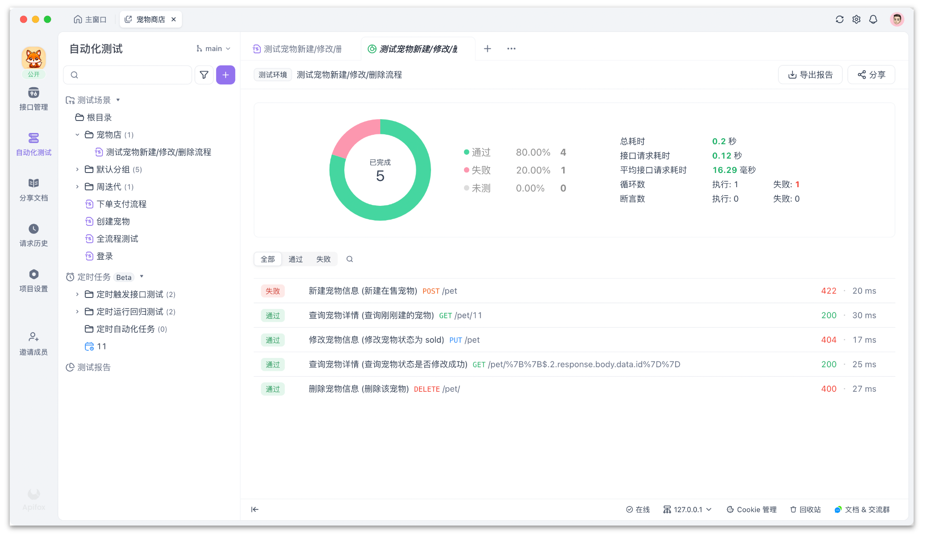This screenshot has height=538, width=927.
Task: Click the refresh icon at top right
Action: (839, 20)
